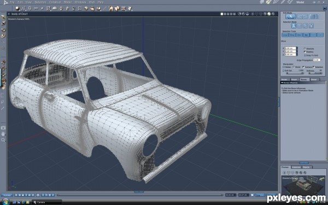Toggle the Hidden manipulator checkbox

284,67
